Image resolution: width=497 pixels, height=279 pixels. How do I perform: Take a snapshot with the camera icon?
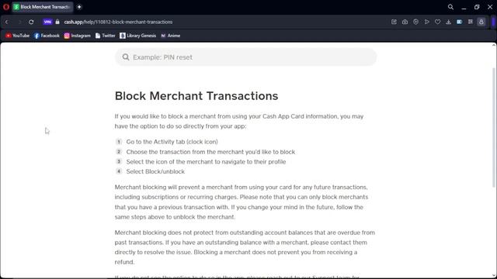[x=405, y=22]
